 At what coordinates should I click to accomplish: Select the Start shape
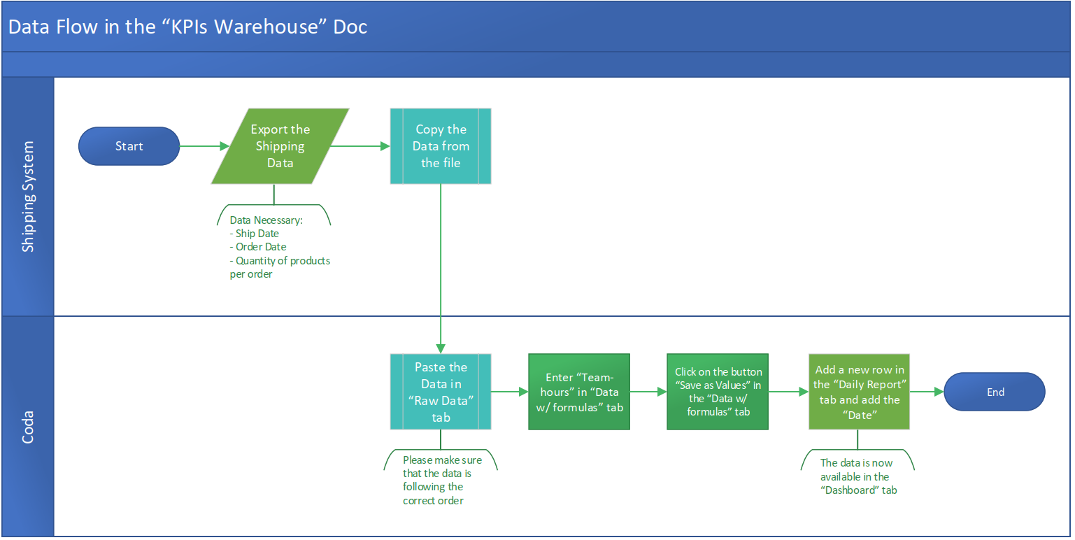pyautogui.click(x=129, y=146)
